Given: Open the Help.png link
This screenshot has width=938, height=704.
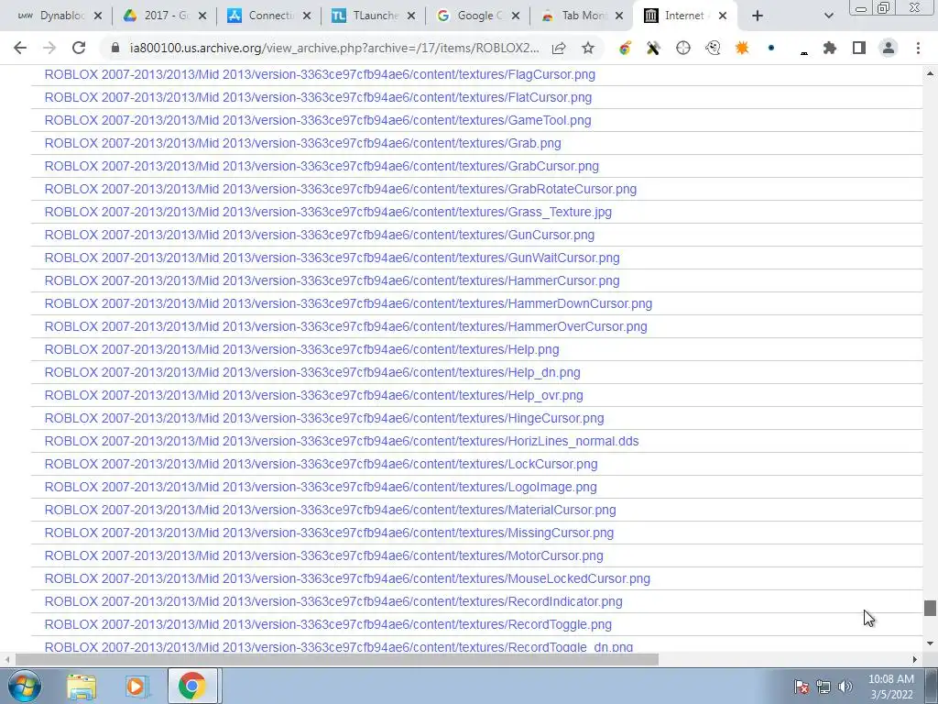Looking at the screenshot, I should (x=302, y=349).
